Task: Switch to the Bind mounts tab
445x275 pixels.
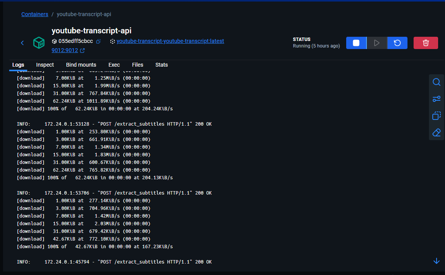Action: [81, 65]
